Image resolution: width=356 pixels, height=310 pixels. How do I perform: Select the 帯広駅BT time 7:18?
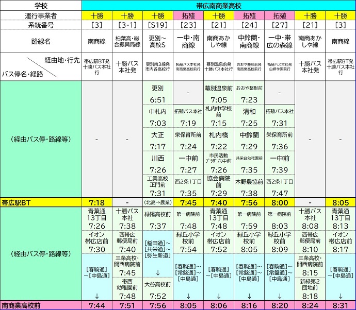pos(97,202)
